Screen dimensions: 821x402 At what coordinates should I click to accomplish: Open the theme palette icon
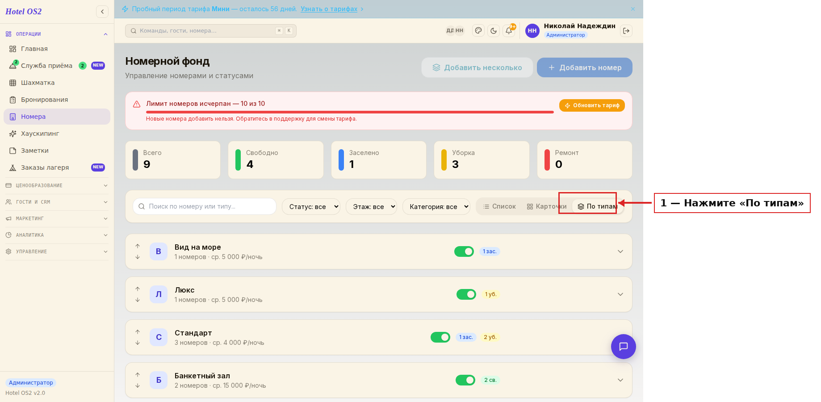point(478,31)
